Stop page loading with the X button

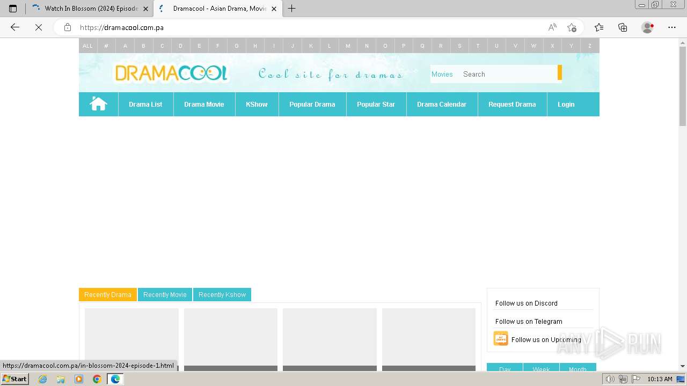tap(39, 27)
